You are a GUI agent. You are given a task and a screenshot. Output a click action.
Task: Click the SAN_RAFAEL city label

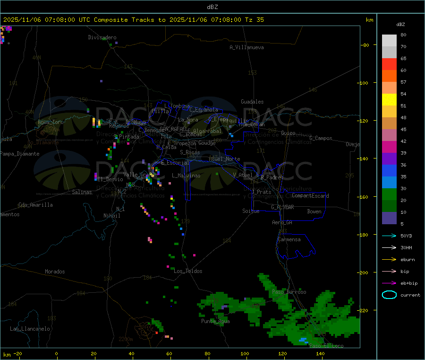coord(173,129)
